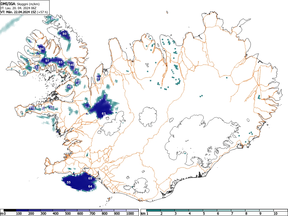Click the '500' label in meter legend
288x216 pixels.
68,213
